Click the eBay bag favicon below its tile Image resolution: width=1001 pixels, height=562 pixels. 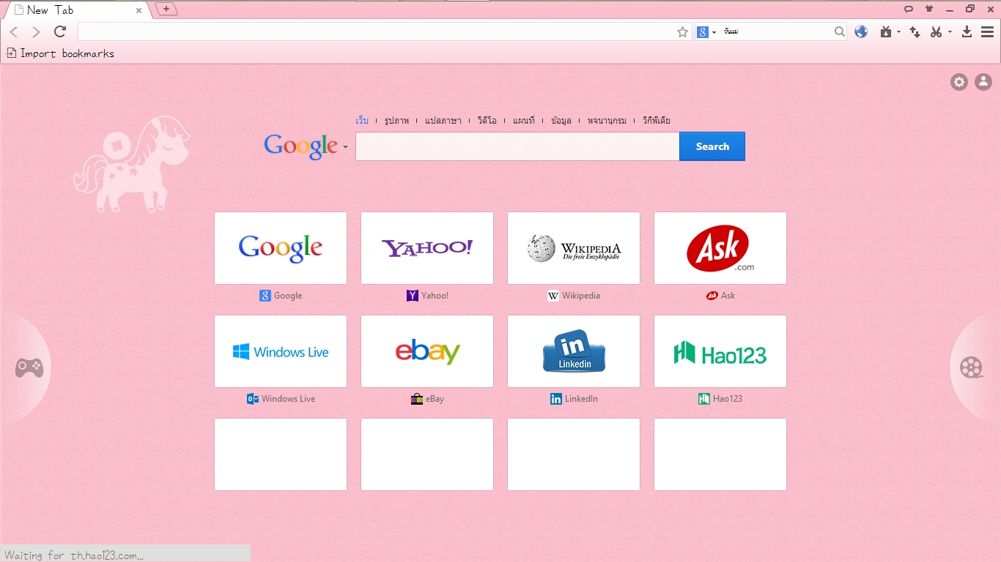coord(417,399)
